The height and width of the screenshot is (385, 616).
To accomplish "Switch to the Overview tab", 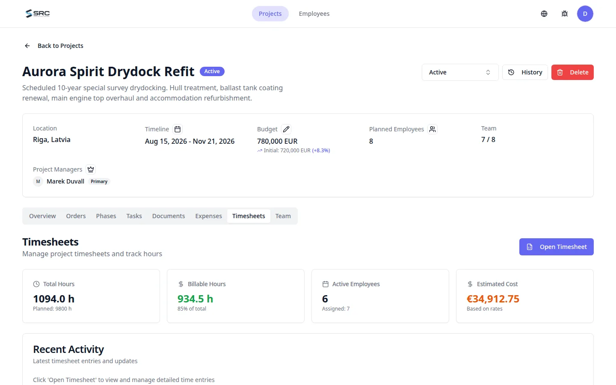I will 42,216.
